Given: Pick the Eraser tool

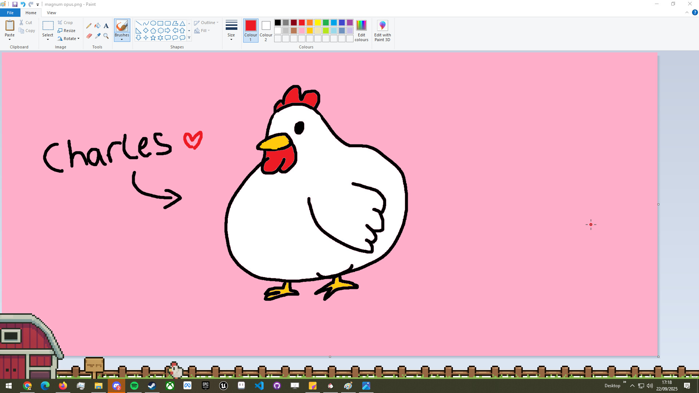Looking at the screenshot, I should point(89,36).
